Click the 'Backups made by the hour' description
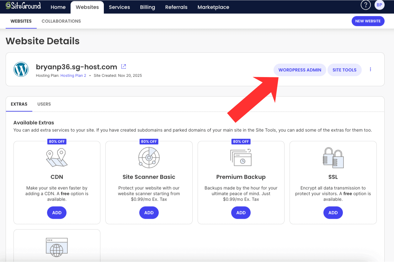Viewport: 394px width, 262px height. click(241, 194)
